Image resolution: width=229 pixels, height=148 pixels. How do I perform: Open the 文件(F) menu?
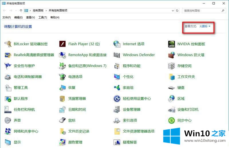[6, 17]
